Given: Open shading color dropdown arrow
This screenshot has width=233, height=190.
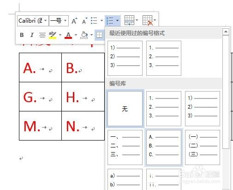Looking at the screenshot, I should coord(91,35).
